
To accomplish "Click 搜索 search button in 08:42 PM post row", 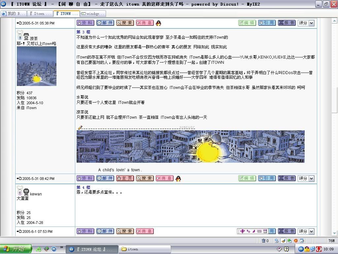I will 145,178.
